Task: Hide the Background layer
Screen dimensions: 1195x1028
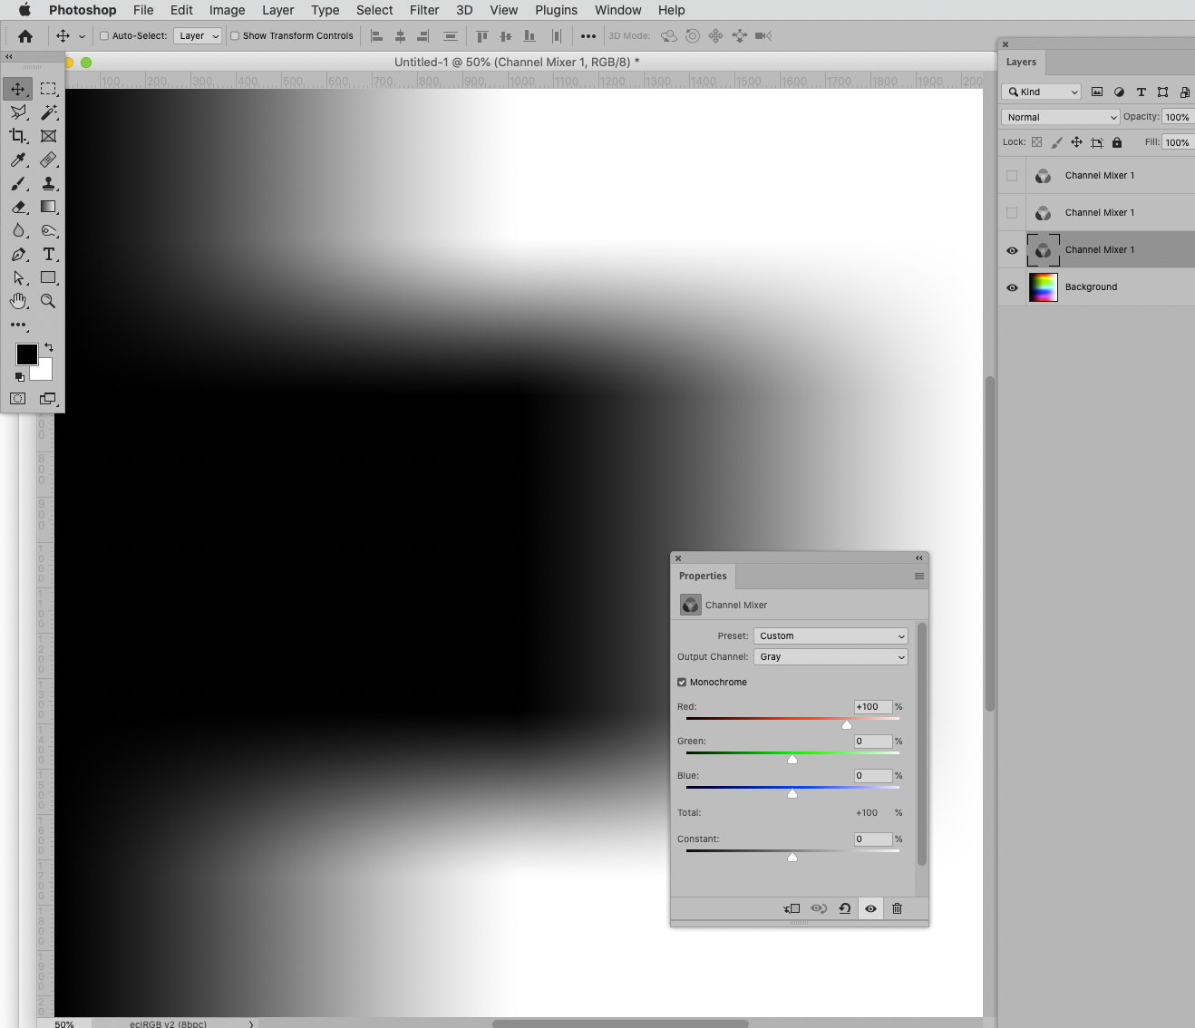Action: [x=1011, y=287]
